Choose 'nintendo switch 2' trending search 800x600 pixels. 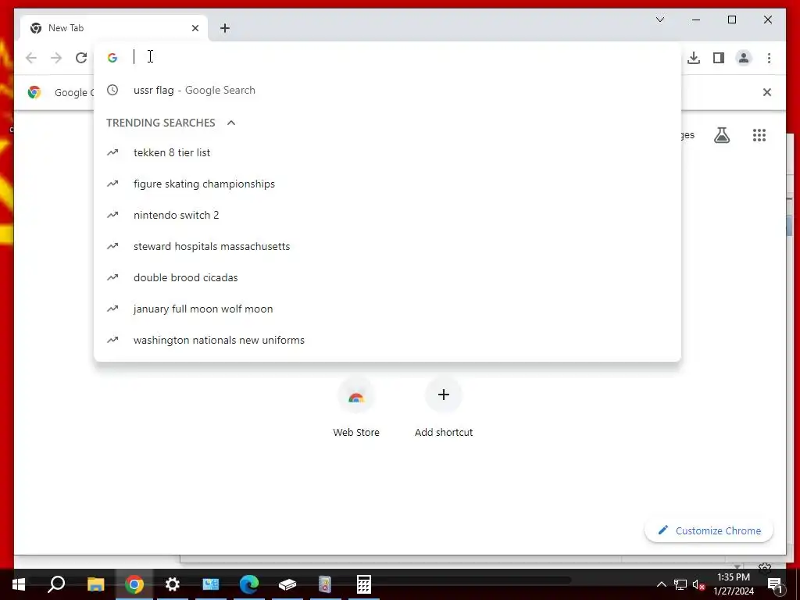pyautogui.click(x=387, y=215)
